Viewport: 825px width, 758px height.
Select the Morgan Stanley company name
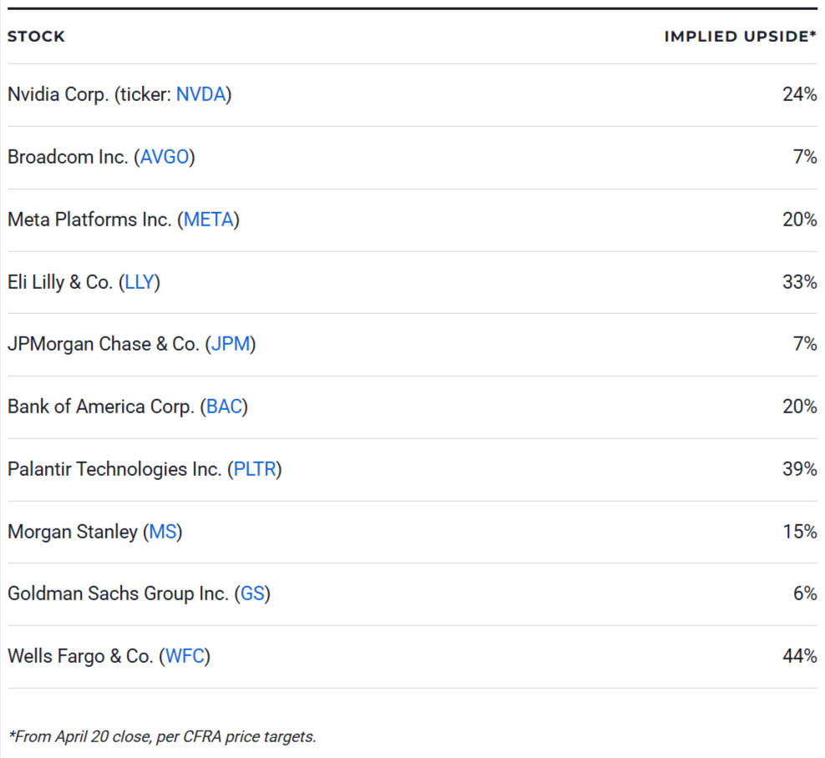pos(73,532)
